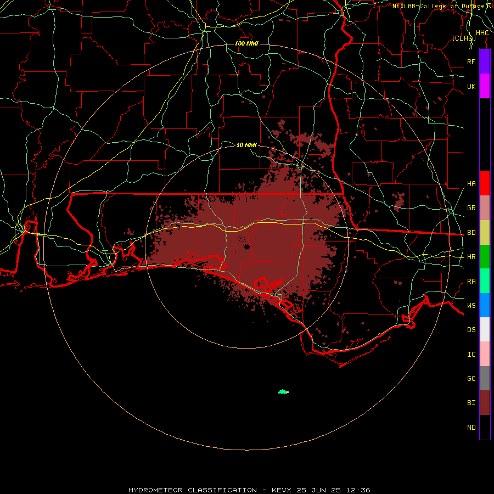Click the HA red legend swatch
Screen dimensions: 494x494
pos(485,183)
